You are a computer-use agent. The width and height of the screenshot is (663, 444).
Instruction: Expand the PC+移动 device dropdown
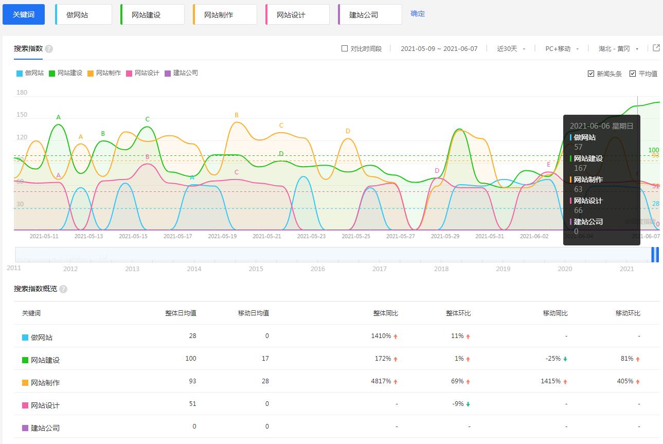point(562,49)
